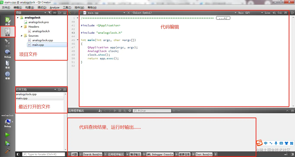Start debugging with the run-with-bug button

(x=8, y=143)
